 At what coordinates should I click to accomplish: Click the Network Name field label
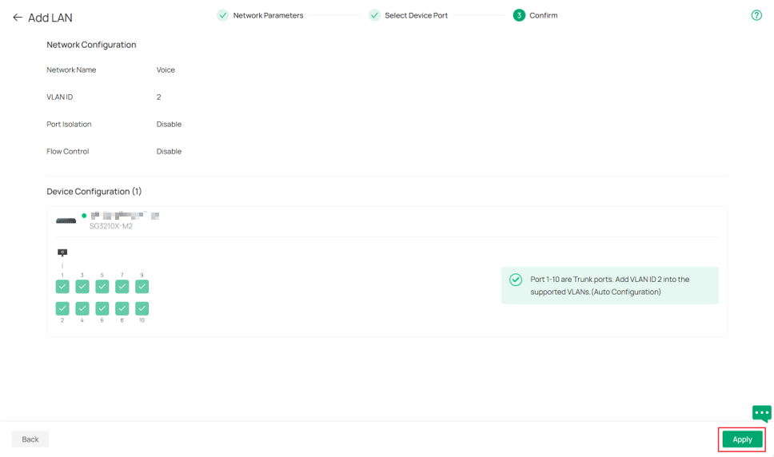coord(71,70)
